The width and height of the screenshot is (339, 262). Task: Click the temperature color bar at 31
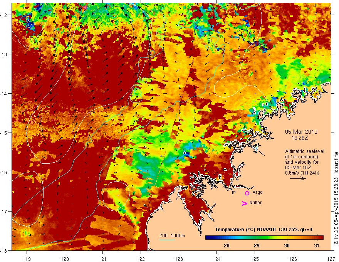317,238
